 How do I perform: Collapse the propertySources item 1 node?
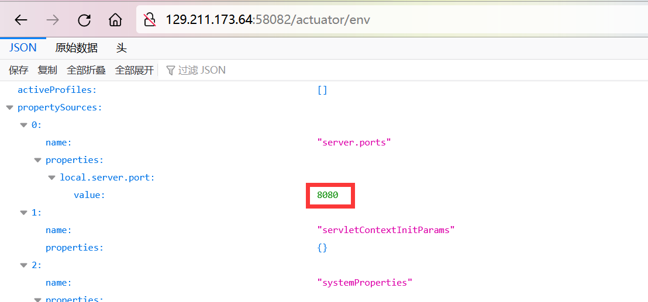click(24, 213)
